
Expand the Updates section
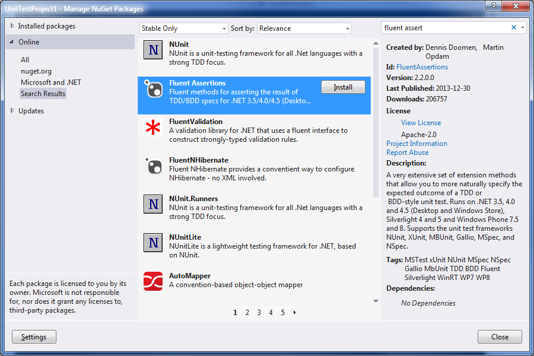click(28, 110)
